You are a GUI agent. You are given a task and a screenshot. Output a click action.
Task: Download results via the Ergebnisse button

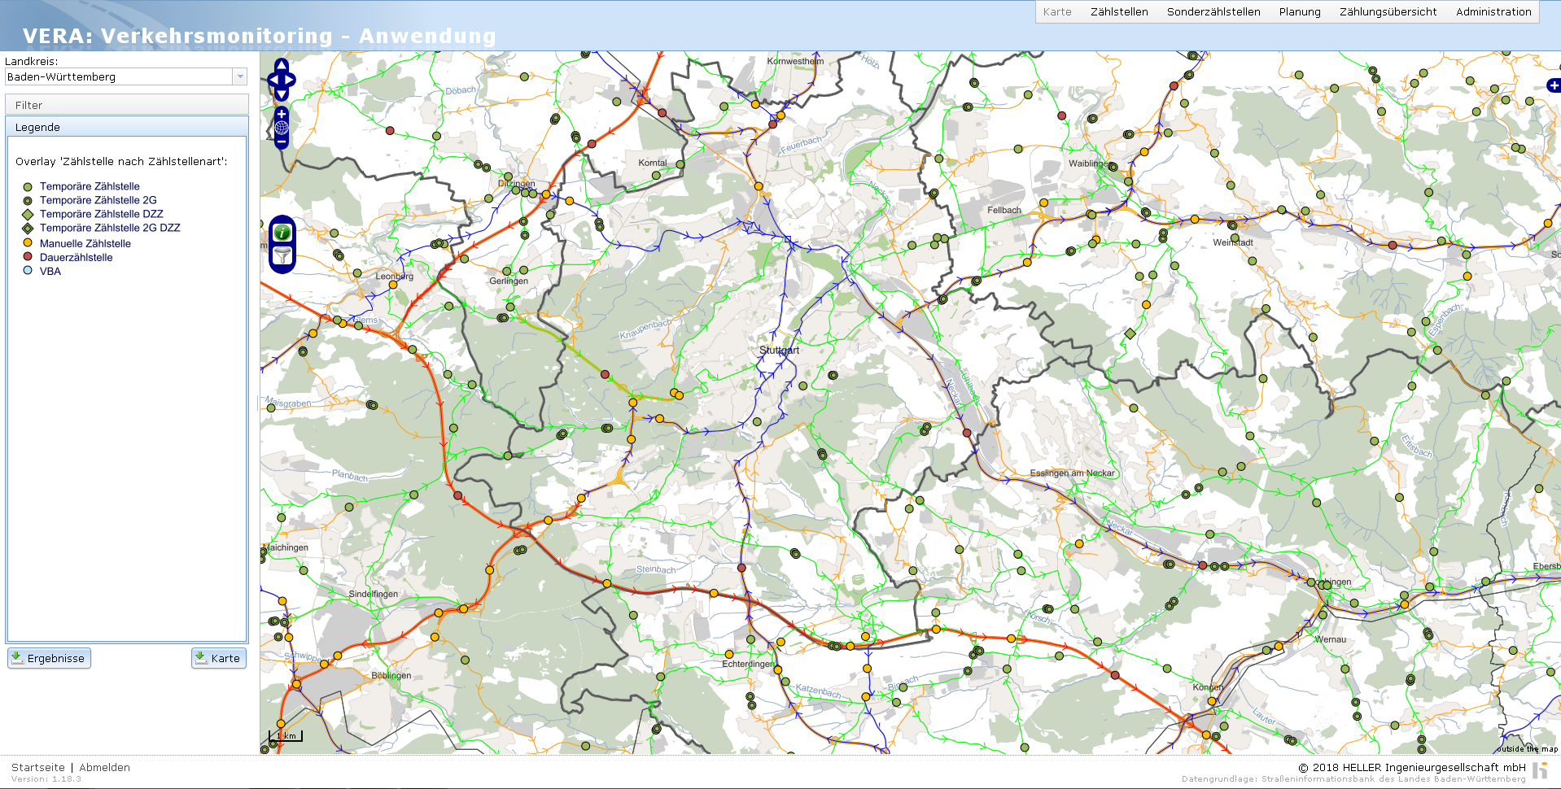pyautogui.click(x=49, y=658)
